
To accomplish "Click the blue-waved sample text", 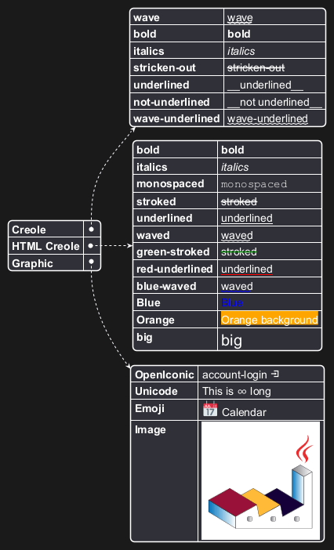I will 237,286.
